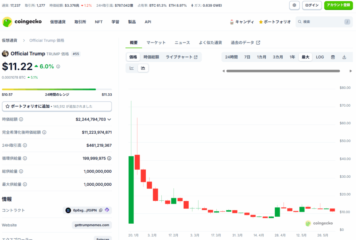Click the #55 rank badge

pos(76,54)
